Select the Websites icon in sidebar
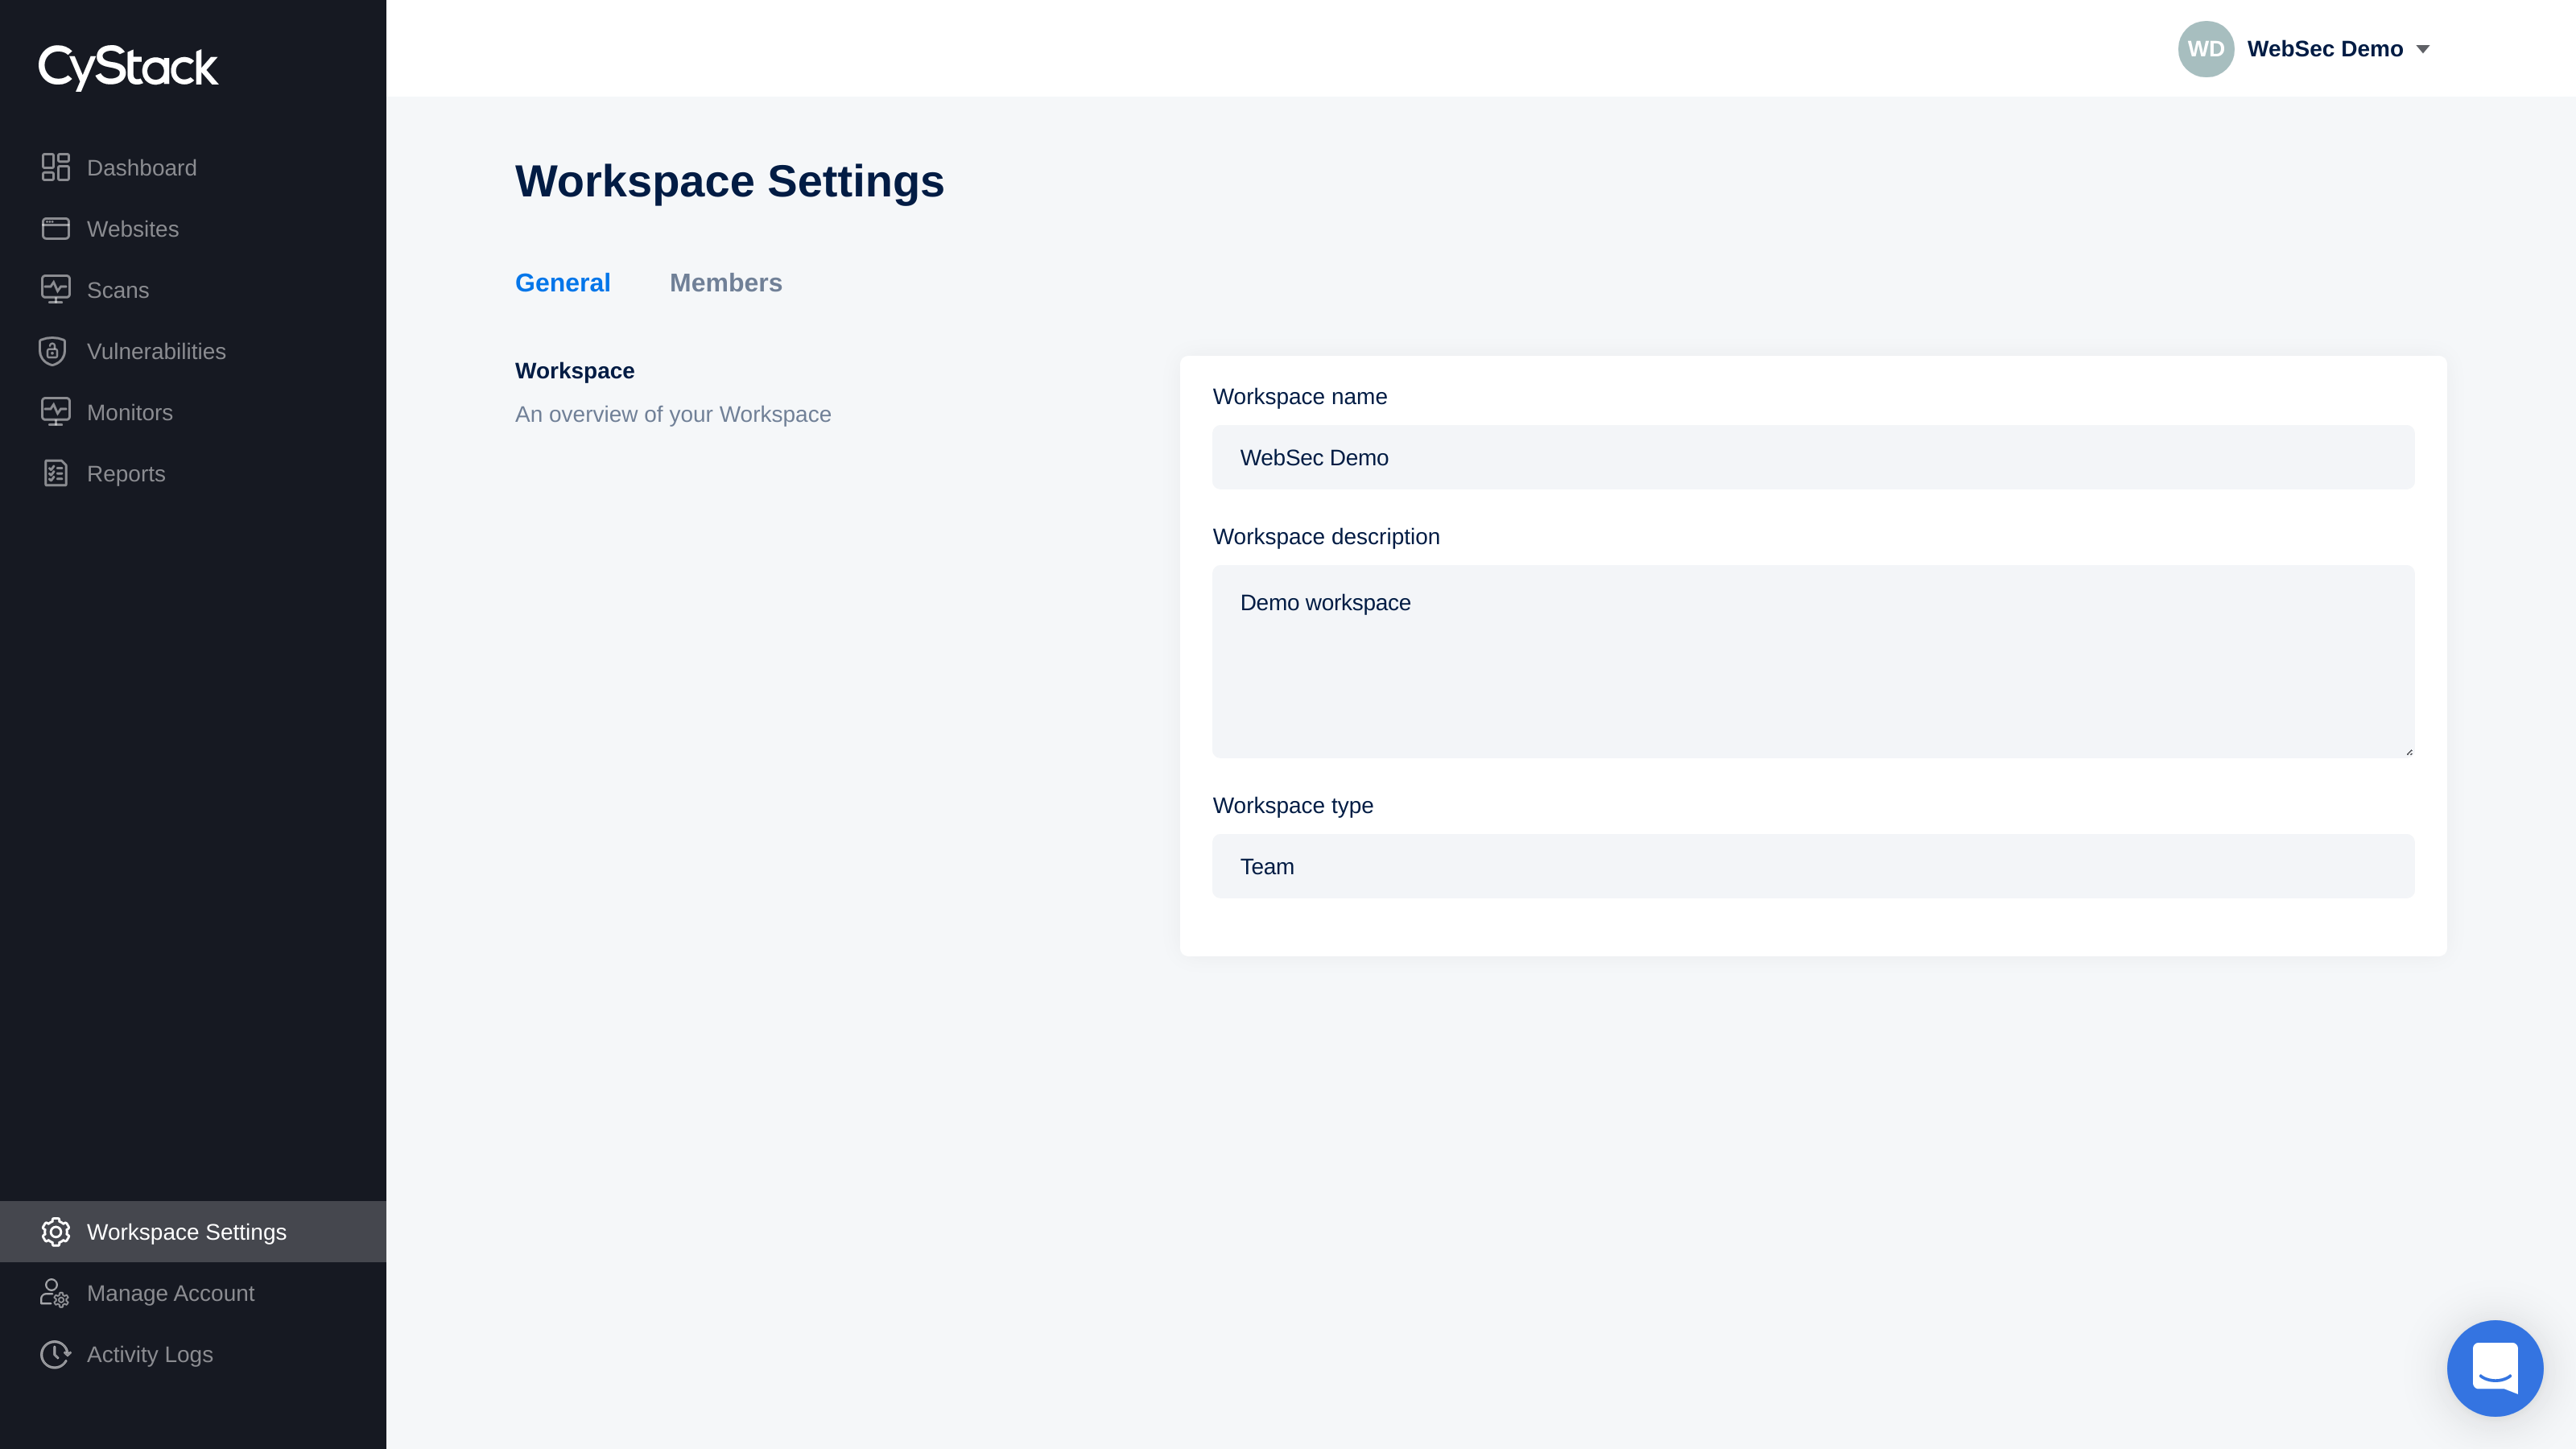2576x1449 pixels. 55,229
